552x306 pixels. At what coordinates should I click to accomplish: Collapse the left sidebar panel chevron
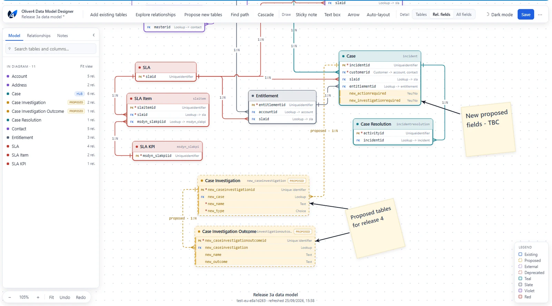(x=93, y=35)
